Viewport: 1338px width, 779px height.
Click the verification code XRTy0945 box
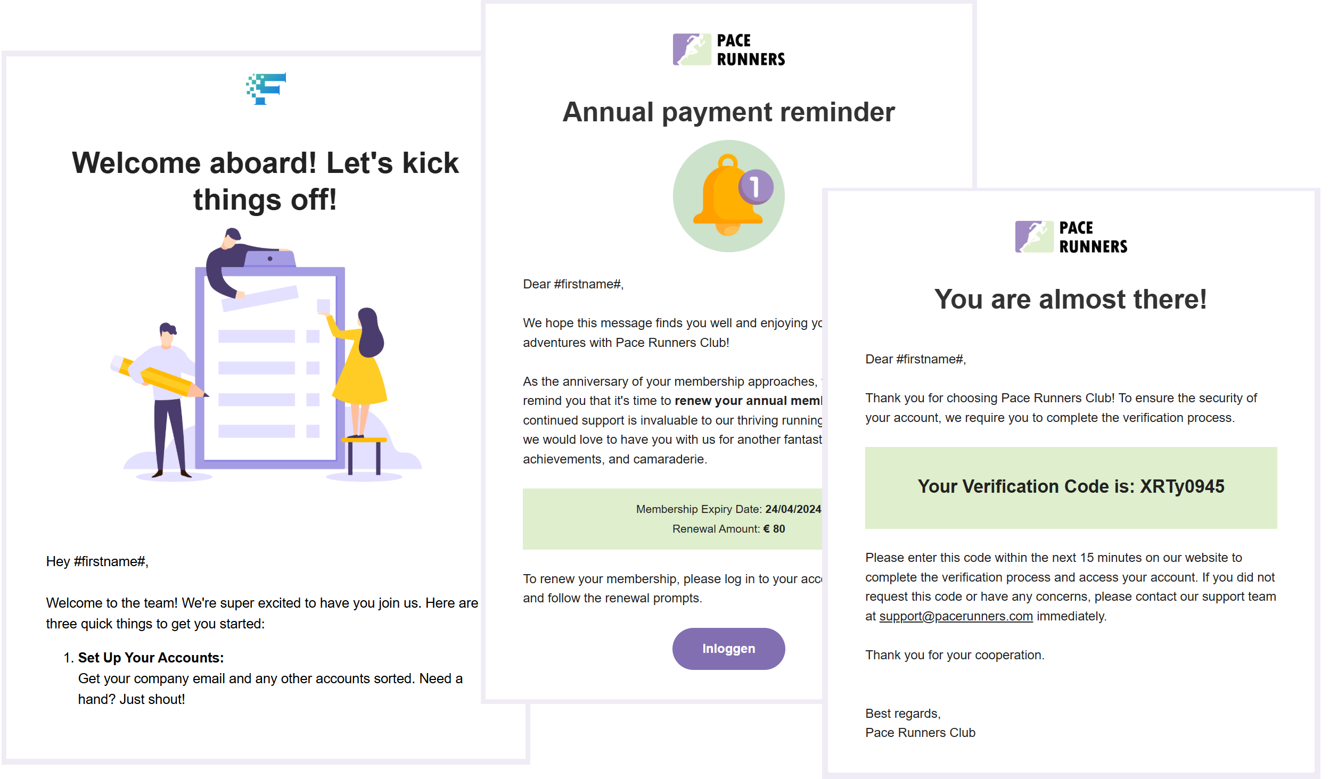coord(1071,487)
